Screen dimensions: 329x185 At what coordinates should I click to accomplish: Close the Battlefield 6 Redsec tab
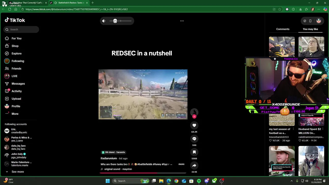point(87,3)
